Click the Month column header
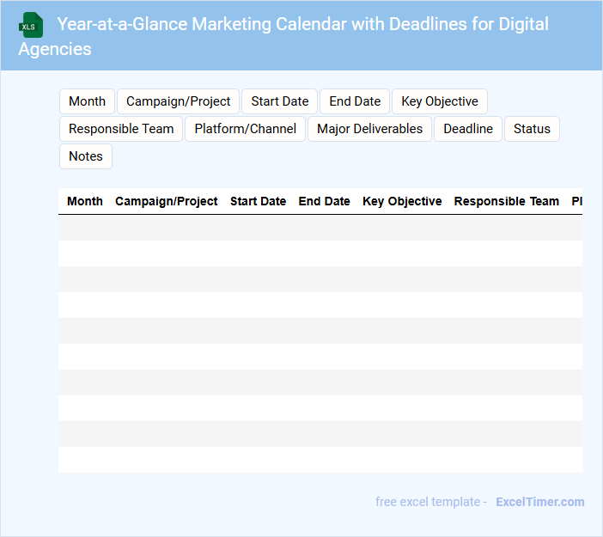Image resolution: width=603 pixels, height=537 pixels. [x=85, y=201]
